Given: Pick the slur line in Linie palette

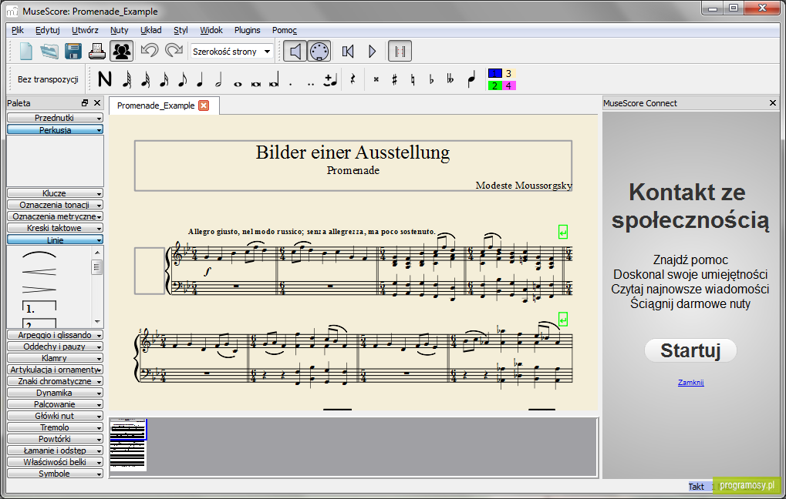Looking at the screenshot, I should point(39,255).
